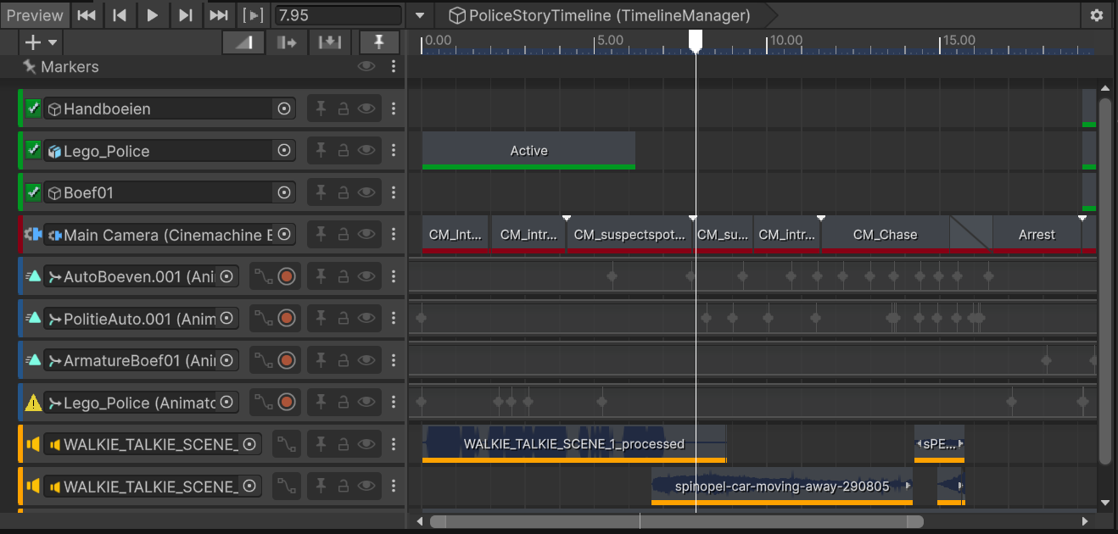This screenshot has height=534, width=1118.
Task: Open Lego_Police (Animator) track options menu
Action: click(x=393, y=403)
